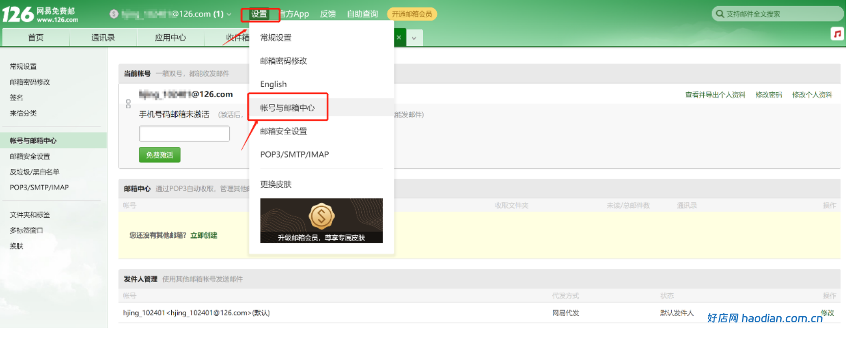
Task: Open 文件夹和标签 in the left sidebar
Action: point(30,215)
